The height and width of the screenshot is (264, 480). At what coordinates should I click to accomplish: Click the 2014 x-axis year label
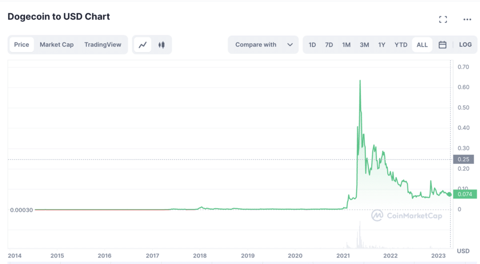[x=14, y=255]
